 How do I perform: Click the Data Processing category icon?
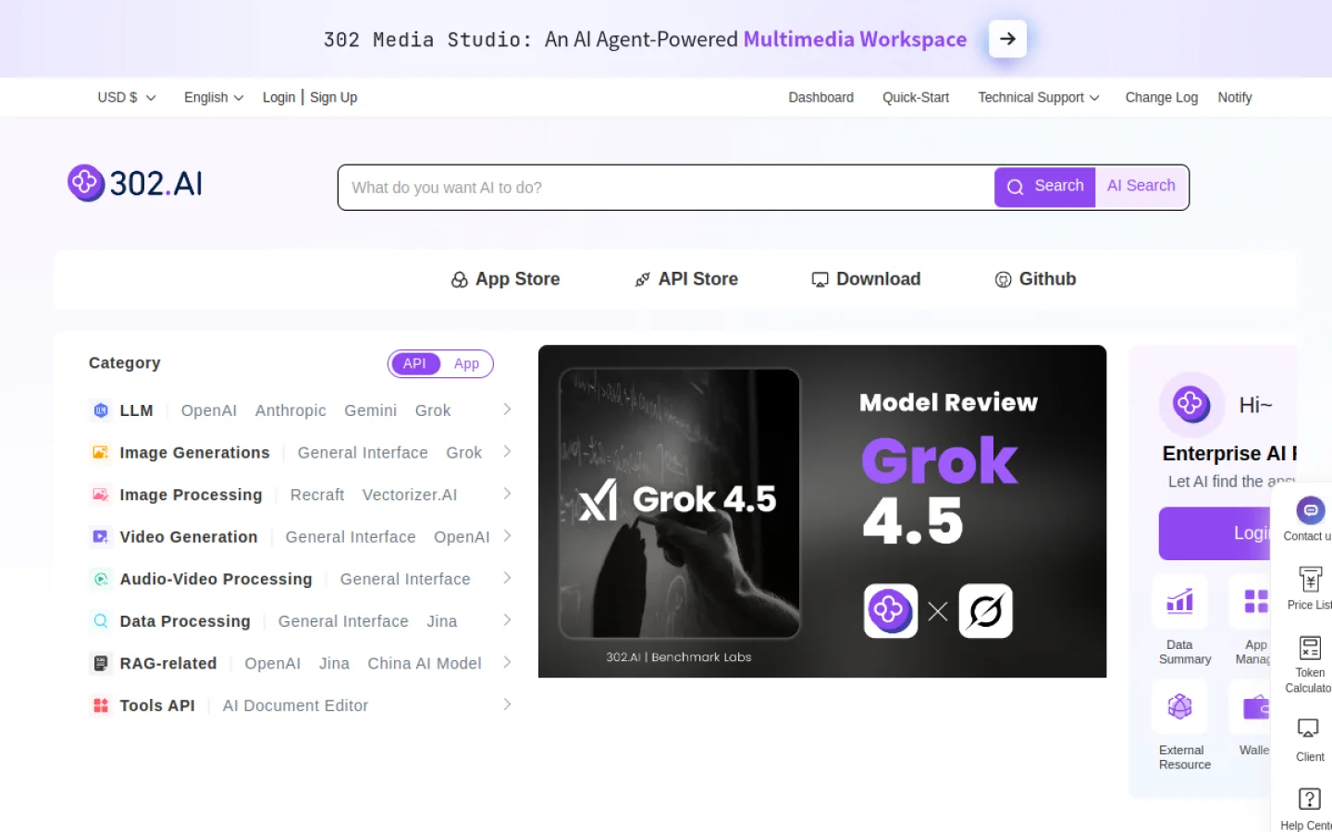[x=101, y=621]
